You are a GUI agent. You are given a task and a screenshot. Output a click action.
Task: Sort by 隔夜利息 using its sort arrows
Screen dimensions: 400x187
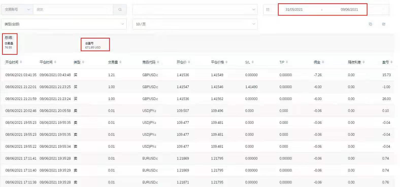(363, 62)
